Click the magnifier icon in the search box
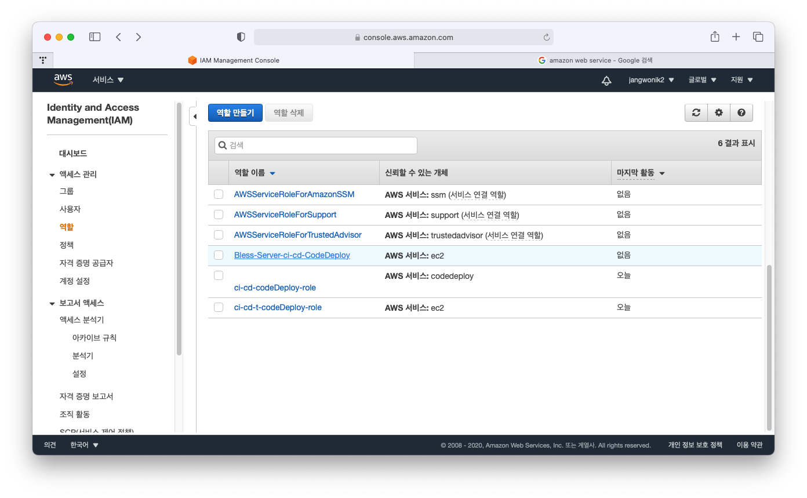This screenshot has width=807, height=498. coord(223,146)
